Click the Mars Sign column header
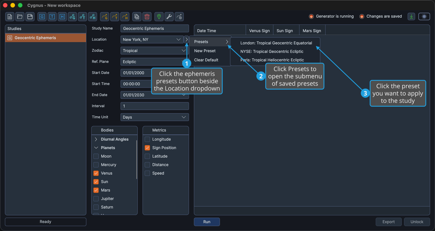 coord(312,31)
